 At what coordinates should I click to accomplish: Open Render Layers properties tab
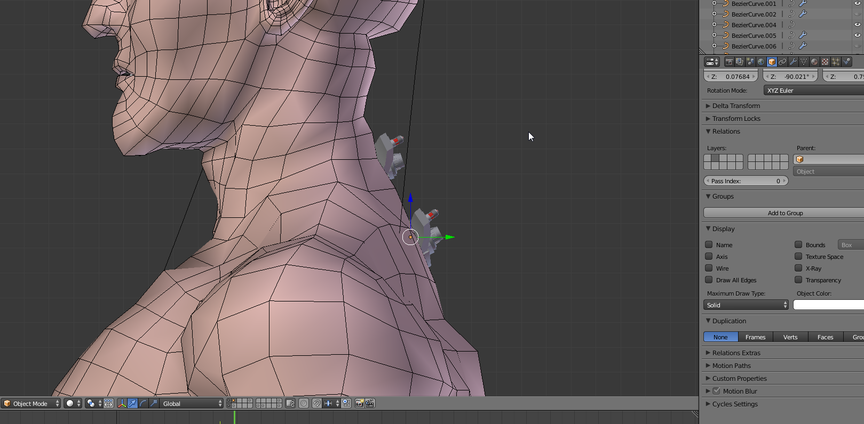740,62
